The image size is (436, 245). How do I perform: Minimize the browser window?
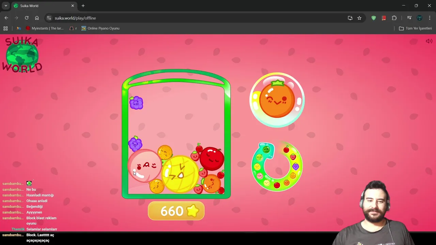(403, 6)
